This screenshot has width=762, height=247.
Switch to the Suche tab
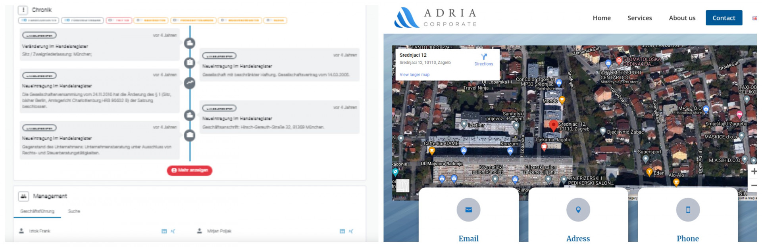[x=74, y=211]
